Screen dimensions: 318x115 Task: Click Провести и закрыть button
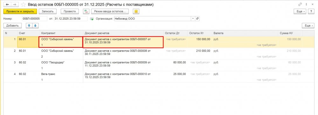click(20, 11)
